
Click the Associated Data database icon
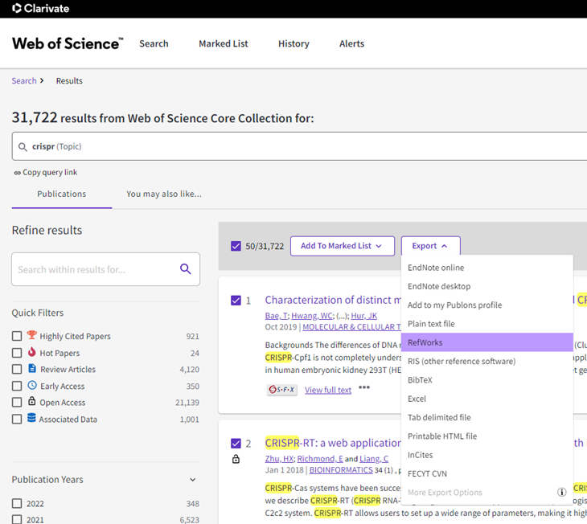(x=32, y=418)
